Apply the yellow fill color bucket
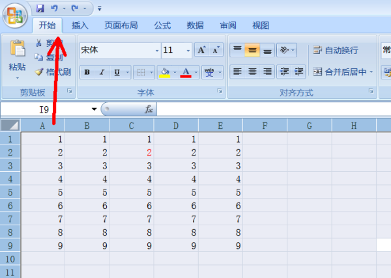Viewport: 391px width, 278px height. [x=164, y=72]
